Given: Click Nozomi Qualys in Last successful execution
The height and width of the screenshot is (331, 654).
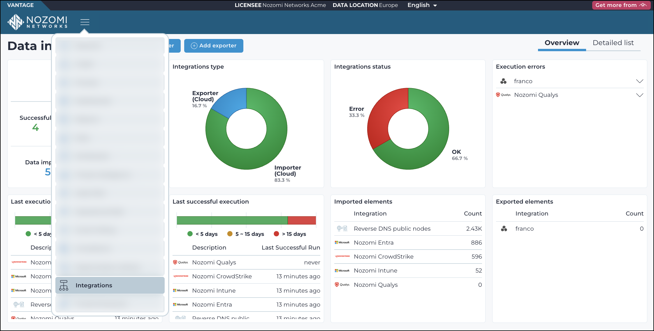Looking at the screenshot, I should coord(214,262).
